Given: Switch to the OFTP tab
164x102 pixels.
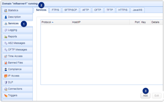Looking at the screenshot, I should [x=98, y=10].
